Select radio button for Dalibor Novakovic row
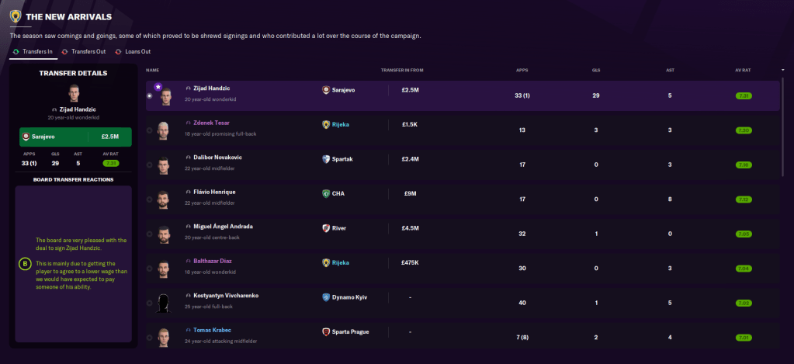 (x=149, y=165)
